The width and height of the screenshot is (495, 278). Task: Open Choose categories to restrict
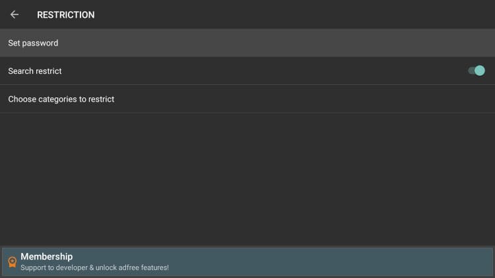247,99
